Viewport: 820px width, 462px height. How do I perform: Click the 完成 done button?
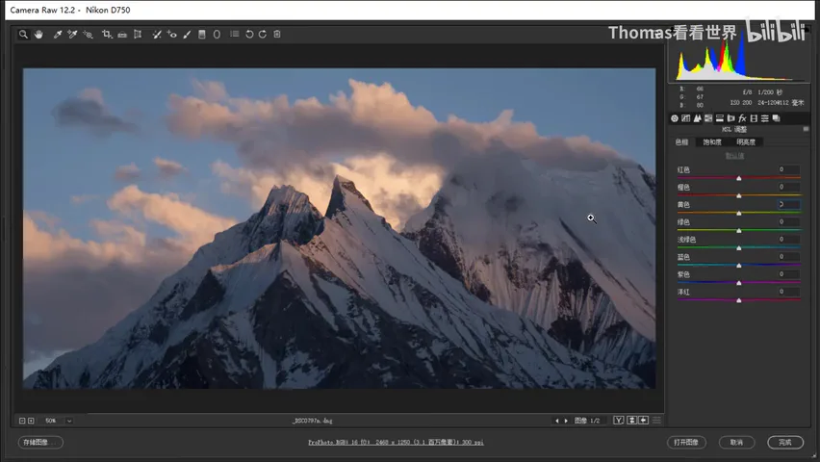785,442
